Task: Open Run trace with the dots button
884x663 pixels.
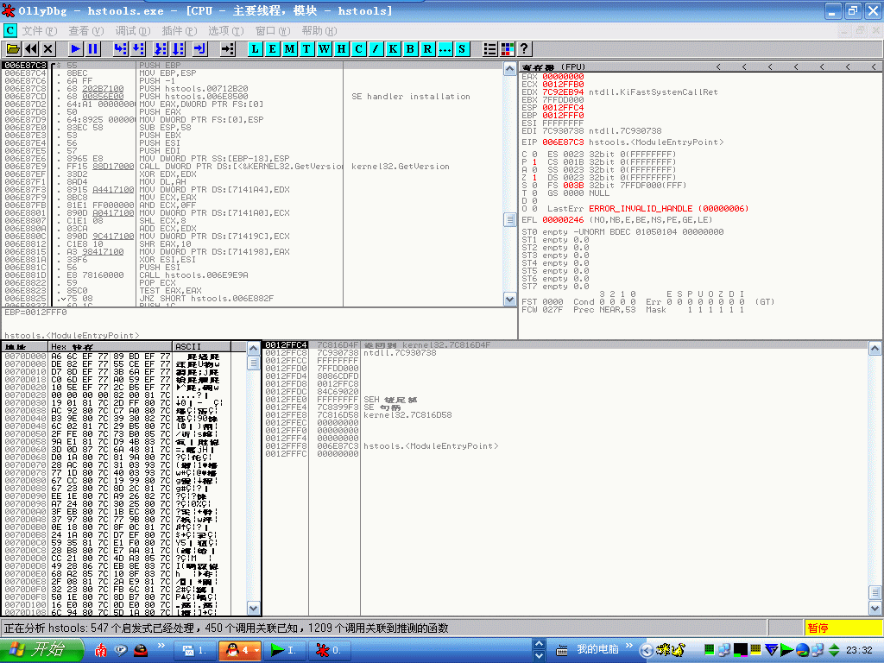Action: (445, 49)
